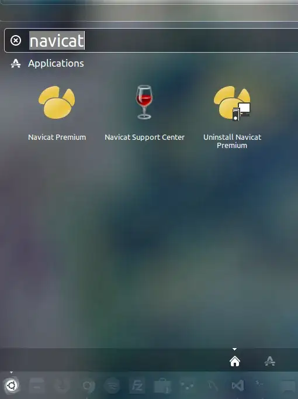Open Spotify from the launcher
Screen dimensions: 298x399
(112, 386)
